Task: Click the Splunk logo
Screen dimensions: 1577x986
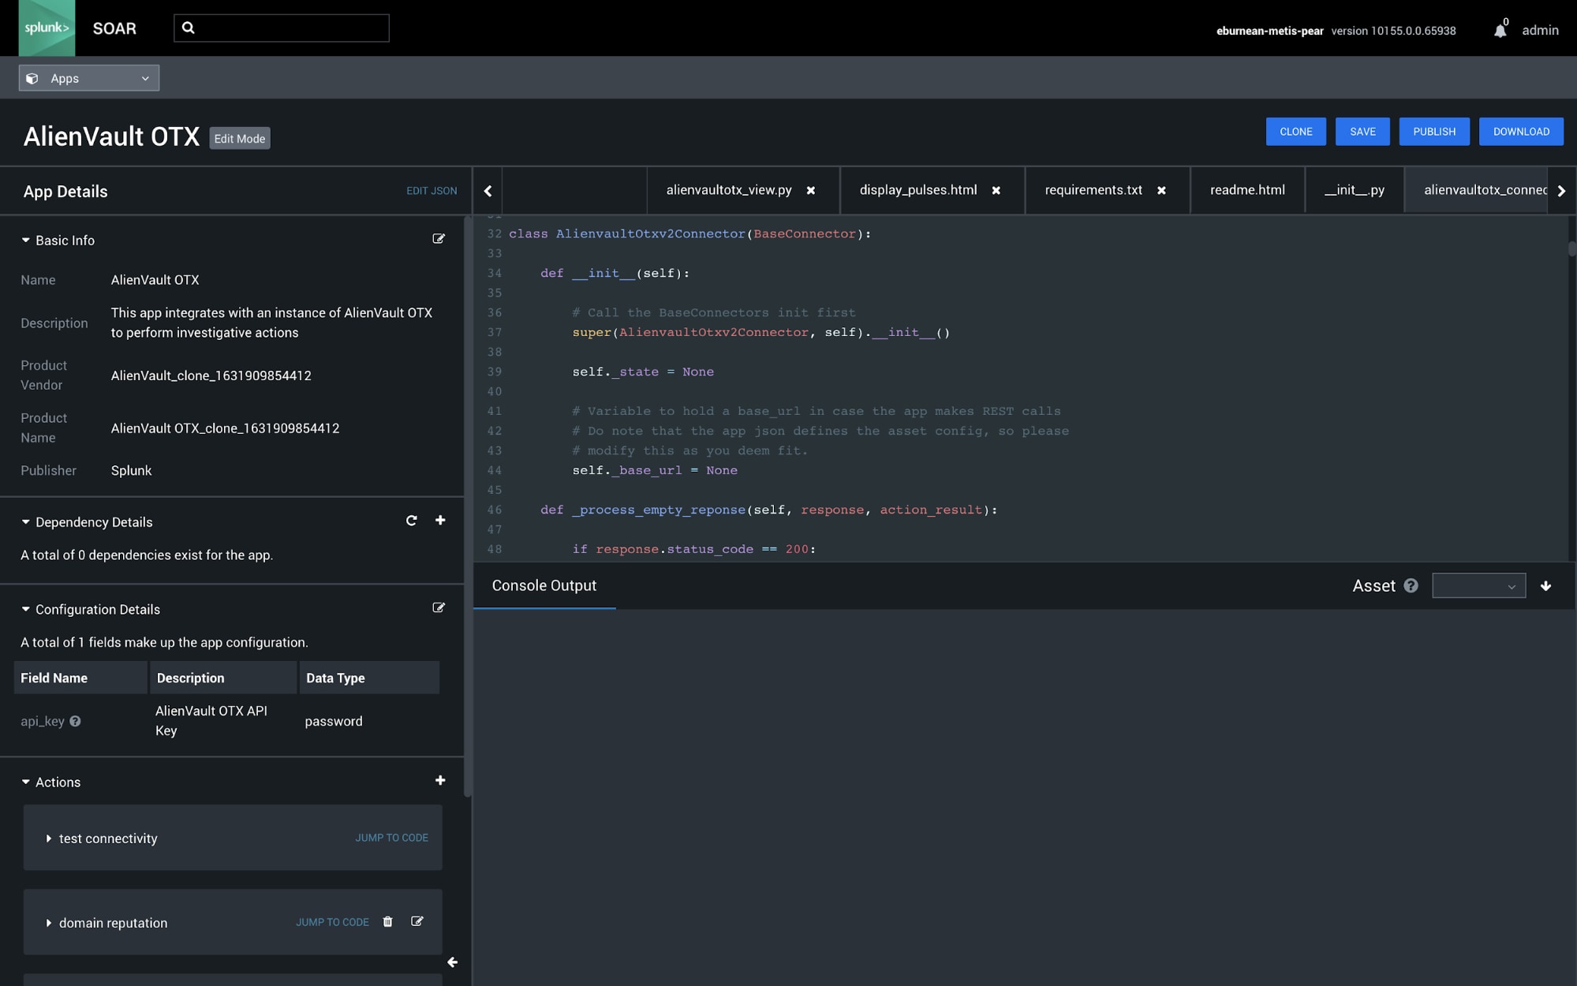Action: (x=47, y=28)
